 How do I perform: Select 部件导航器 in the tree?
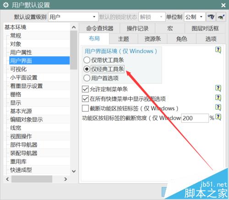coord(24,145)
